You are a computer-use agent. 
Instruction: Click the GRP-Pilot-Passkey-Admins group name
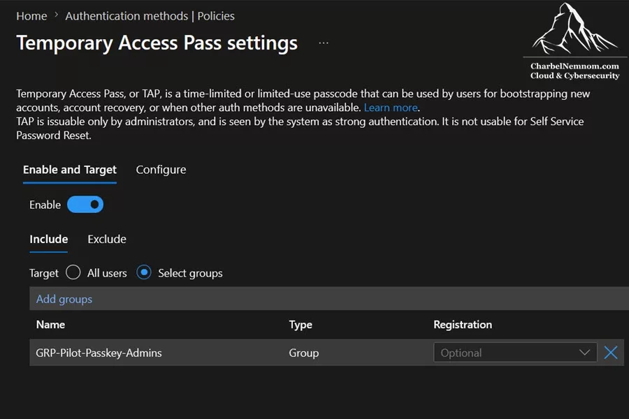(x=99, y=353)
